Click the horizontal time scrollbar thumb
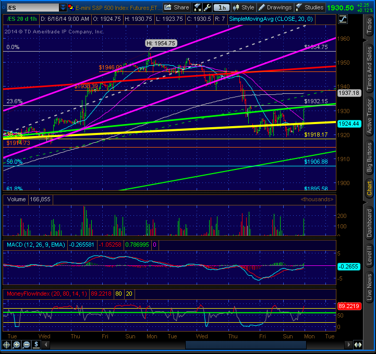376x354 pixels. pos(246,345)
